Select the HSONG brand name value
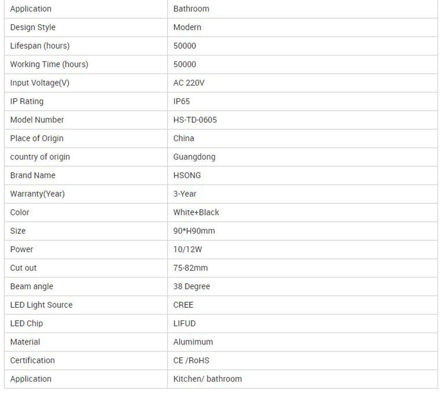 pyautogui.click(x=187, y=175)
